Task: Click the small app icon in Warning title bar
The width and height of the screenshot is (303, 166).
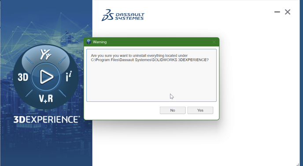Action: (89, 42)
